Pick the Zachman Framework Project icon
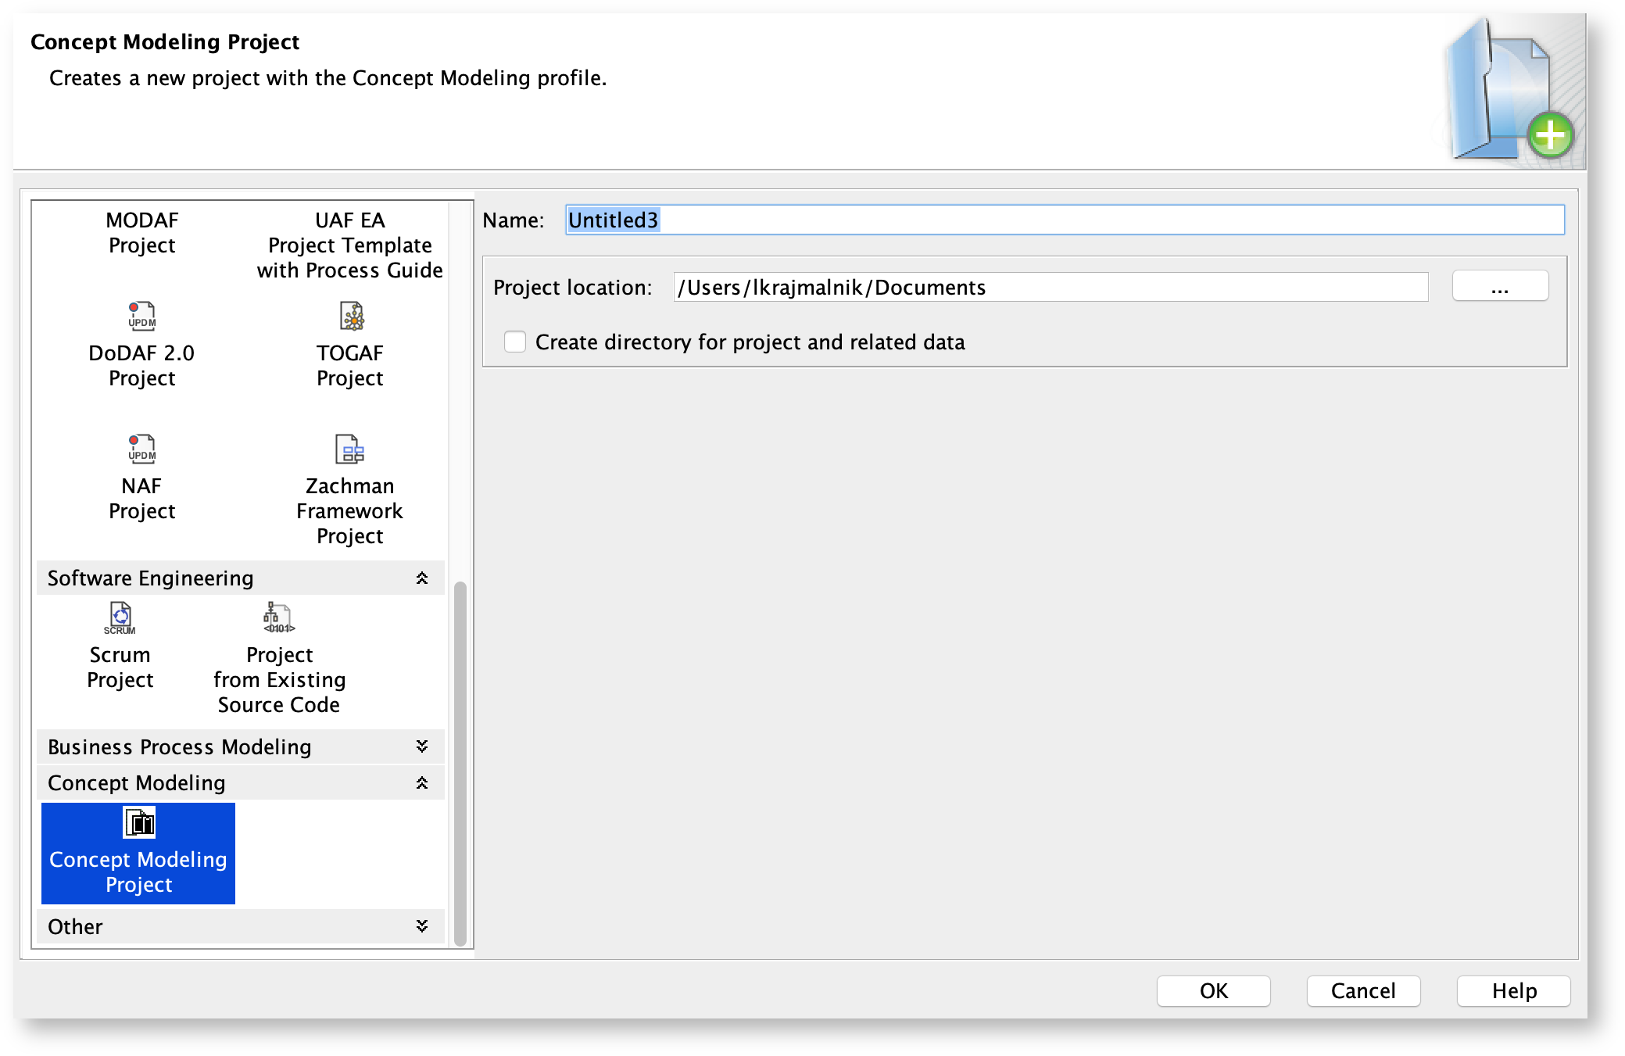This screenshot has width=1625, height=1056. (x=349, y=449)
